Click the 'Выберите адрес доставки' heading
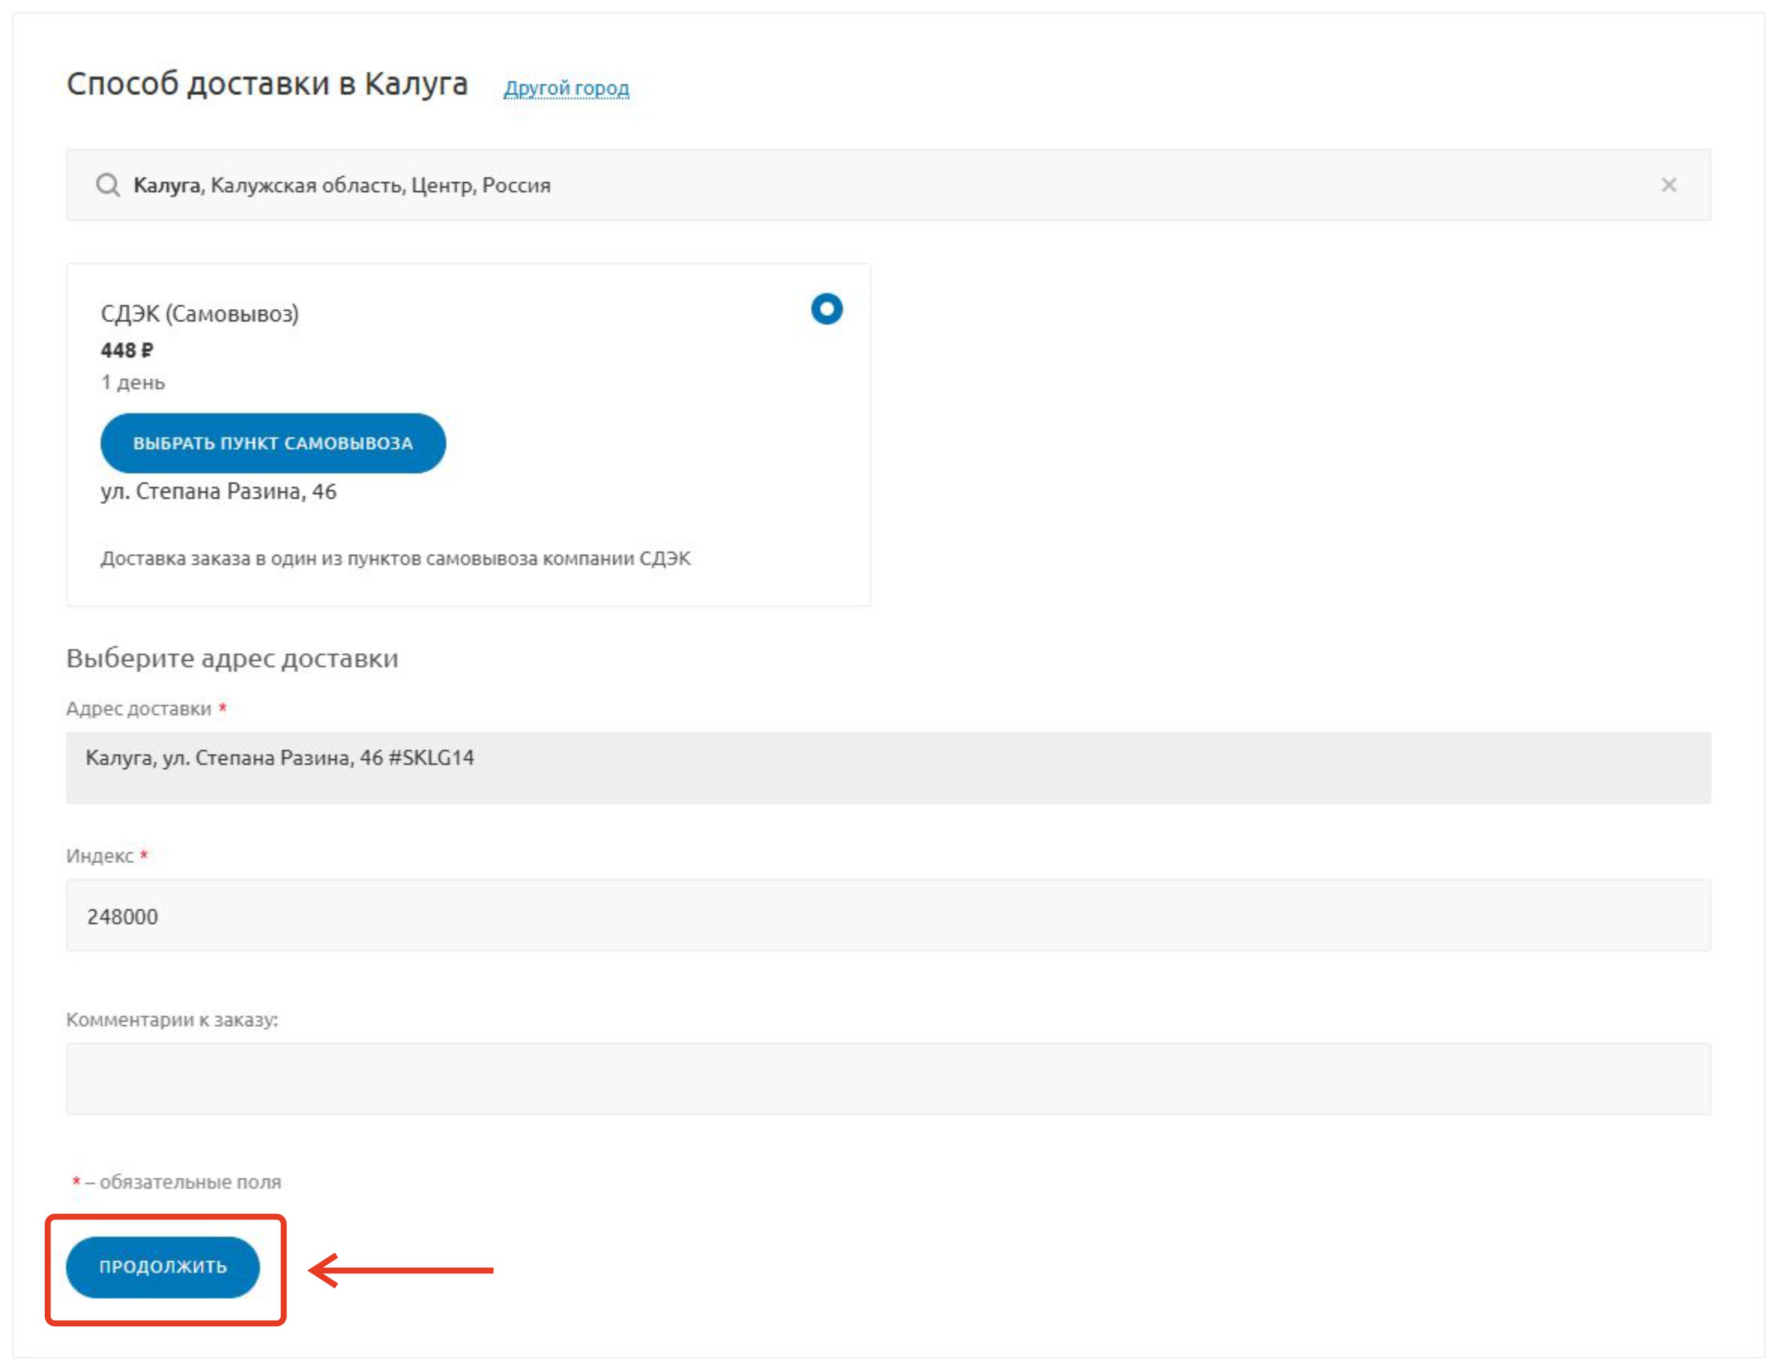 click(232, 658)
